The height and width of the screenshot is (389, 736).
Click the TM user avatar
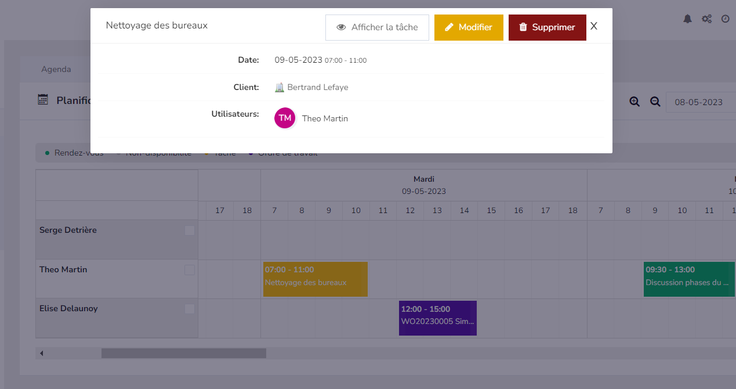click(x=285, y=118)
